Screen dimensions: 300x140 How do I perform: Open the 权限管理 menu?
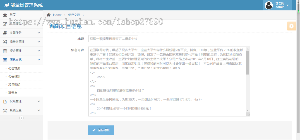[x=15, y=101]
